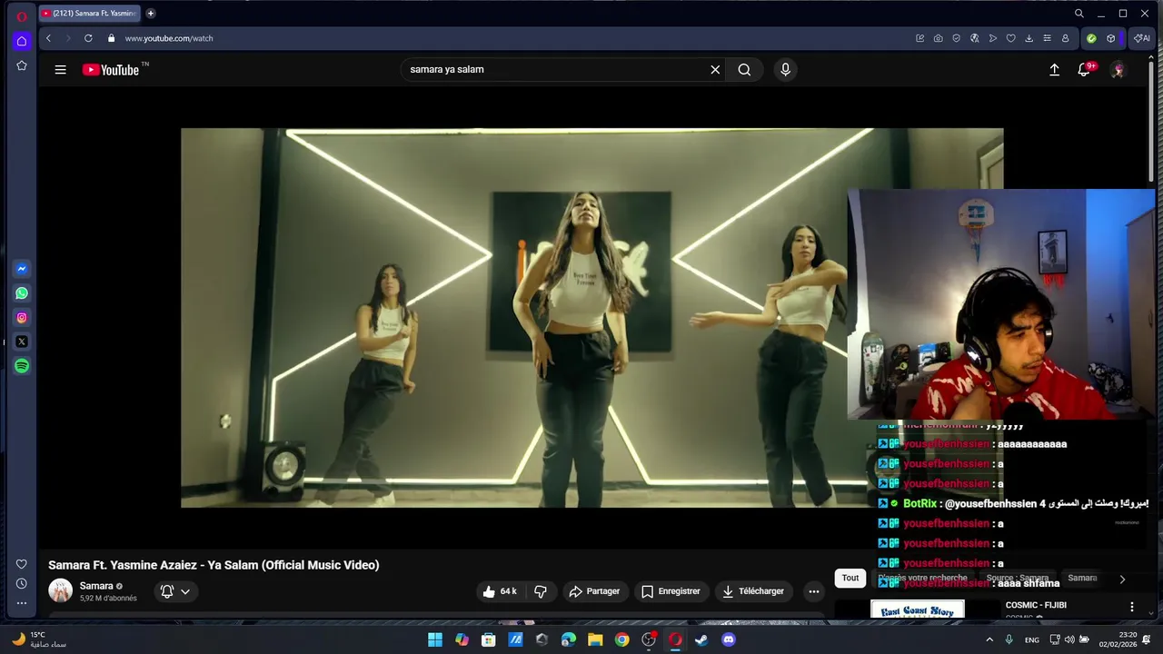The image size is (1163, 654).
Task: Open volume control in system tray
Action: tap(1069, 639)
